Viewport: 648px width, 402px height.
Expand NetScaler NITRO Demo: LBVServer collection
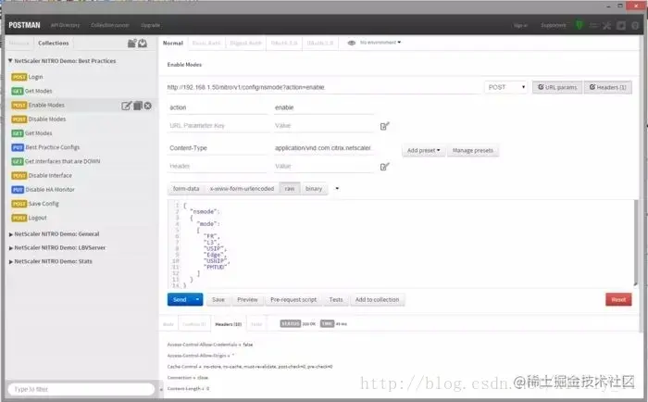pyautogui.click(x=11, y=248)
